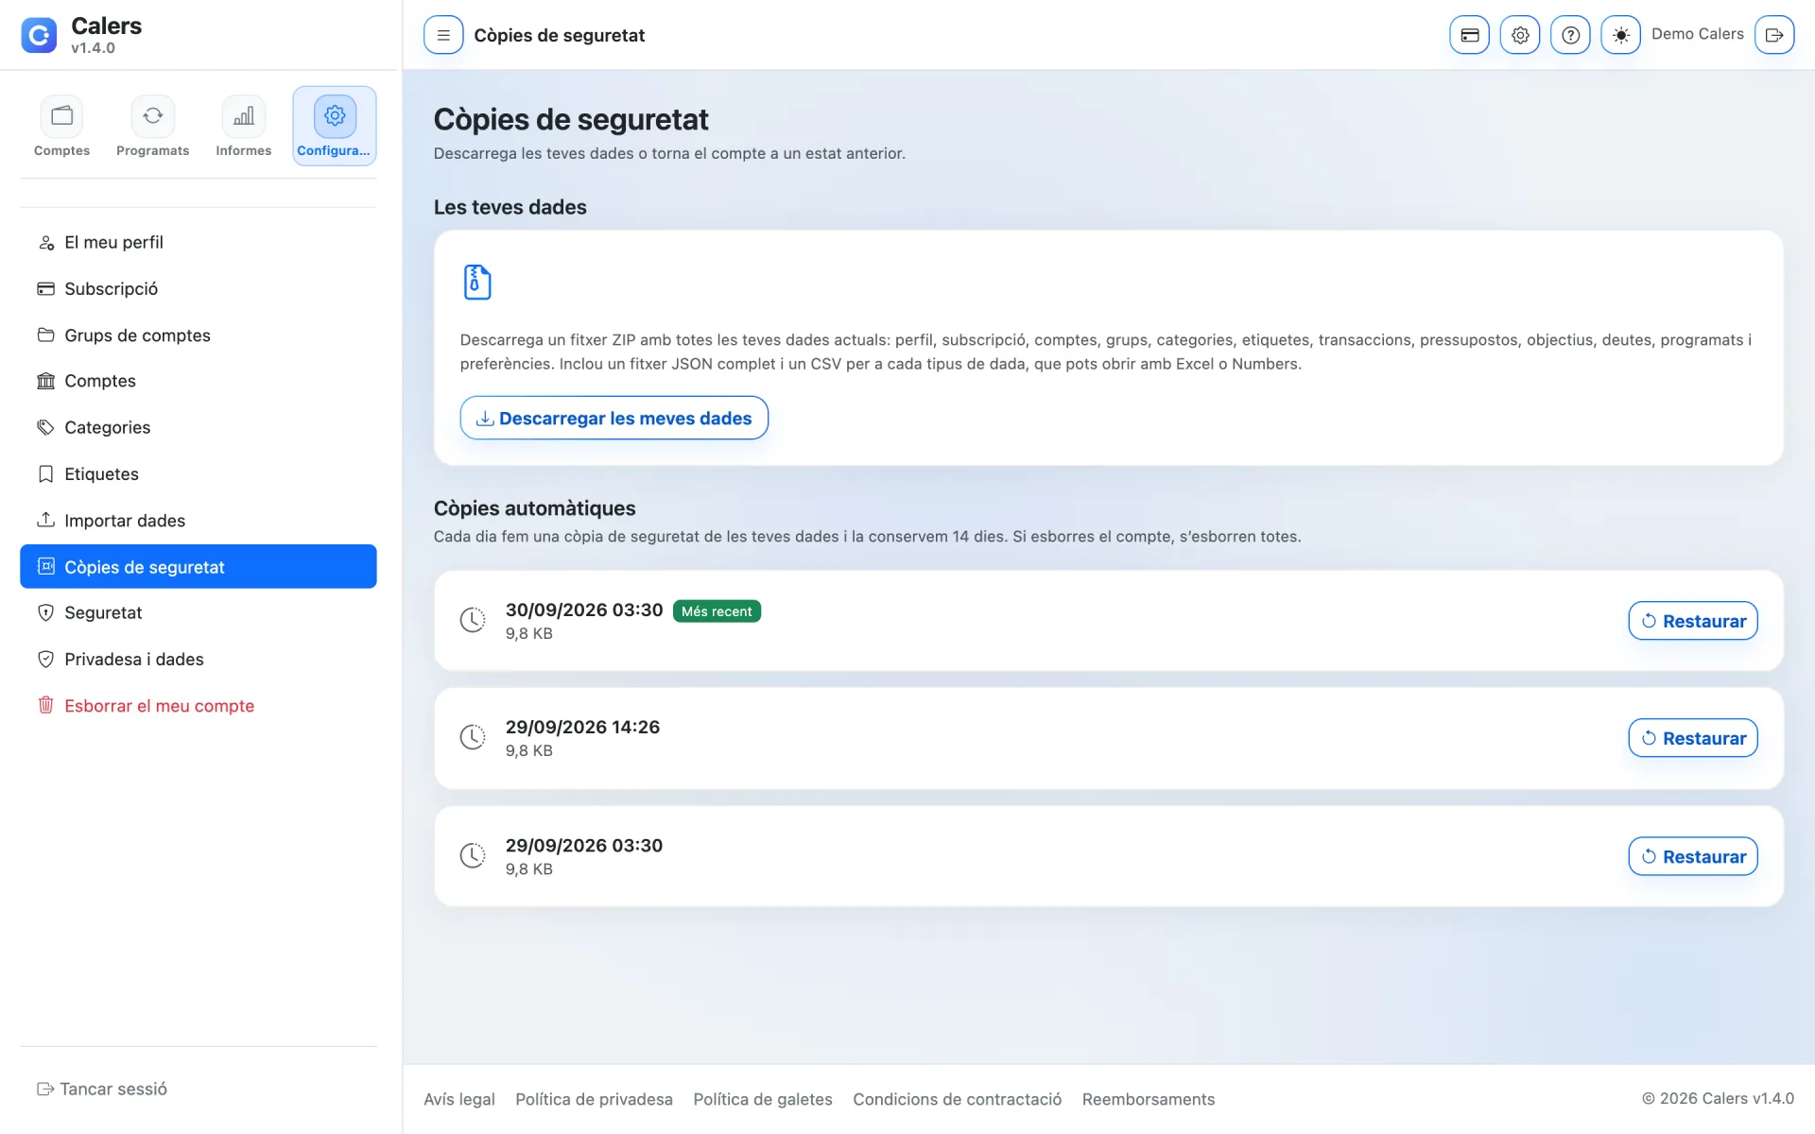Open Seguretat settings

click(x=199, y=612)
